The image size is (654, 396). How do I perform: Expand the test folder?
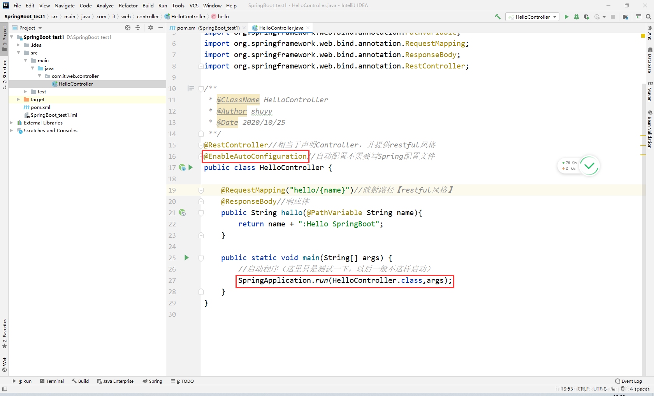25,91
